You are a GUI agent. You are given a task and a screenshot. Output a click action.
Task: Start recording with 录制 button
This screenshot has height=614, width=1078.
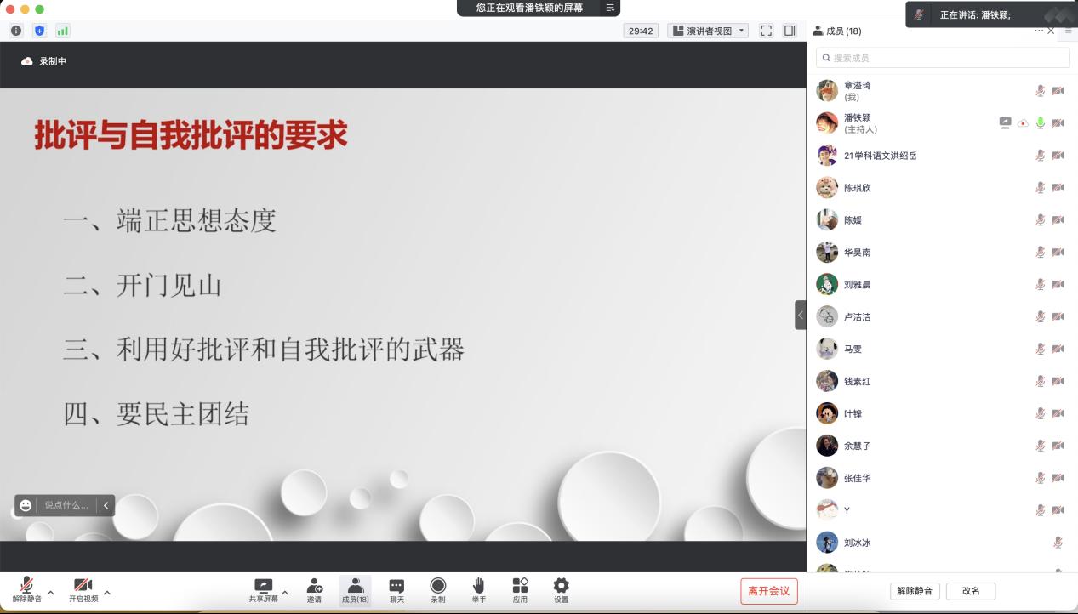click(x=437, y=590)
